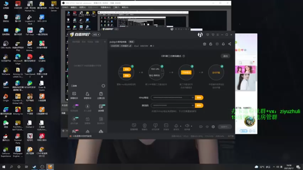Image resolution: width=303 pixels, height=170 pixels.
Task: Click the orange start streaming button in step 3
Action: (x=186, y=72)
